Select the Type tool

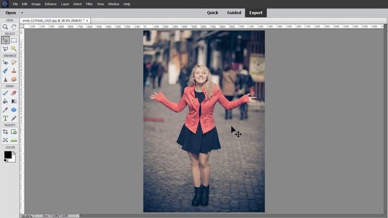[x=5, y=119]
